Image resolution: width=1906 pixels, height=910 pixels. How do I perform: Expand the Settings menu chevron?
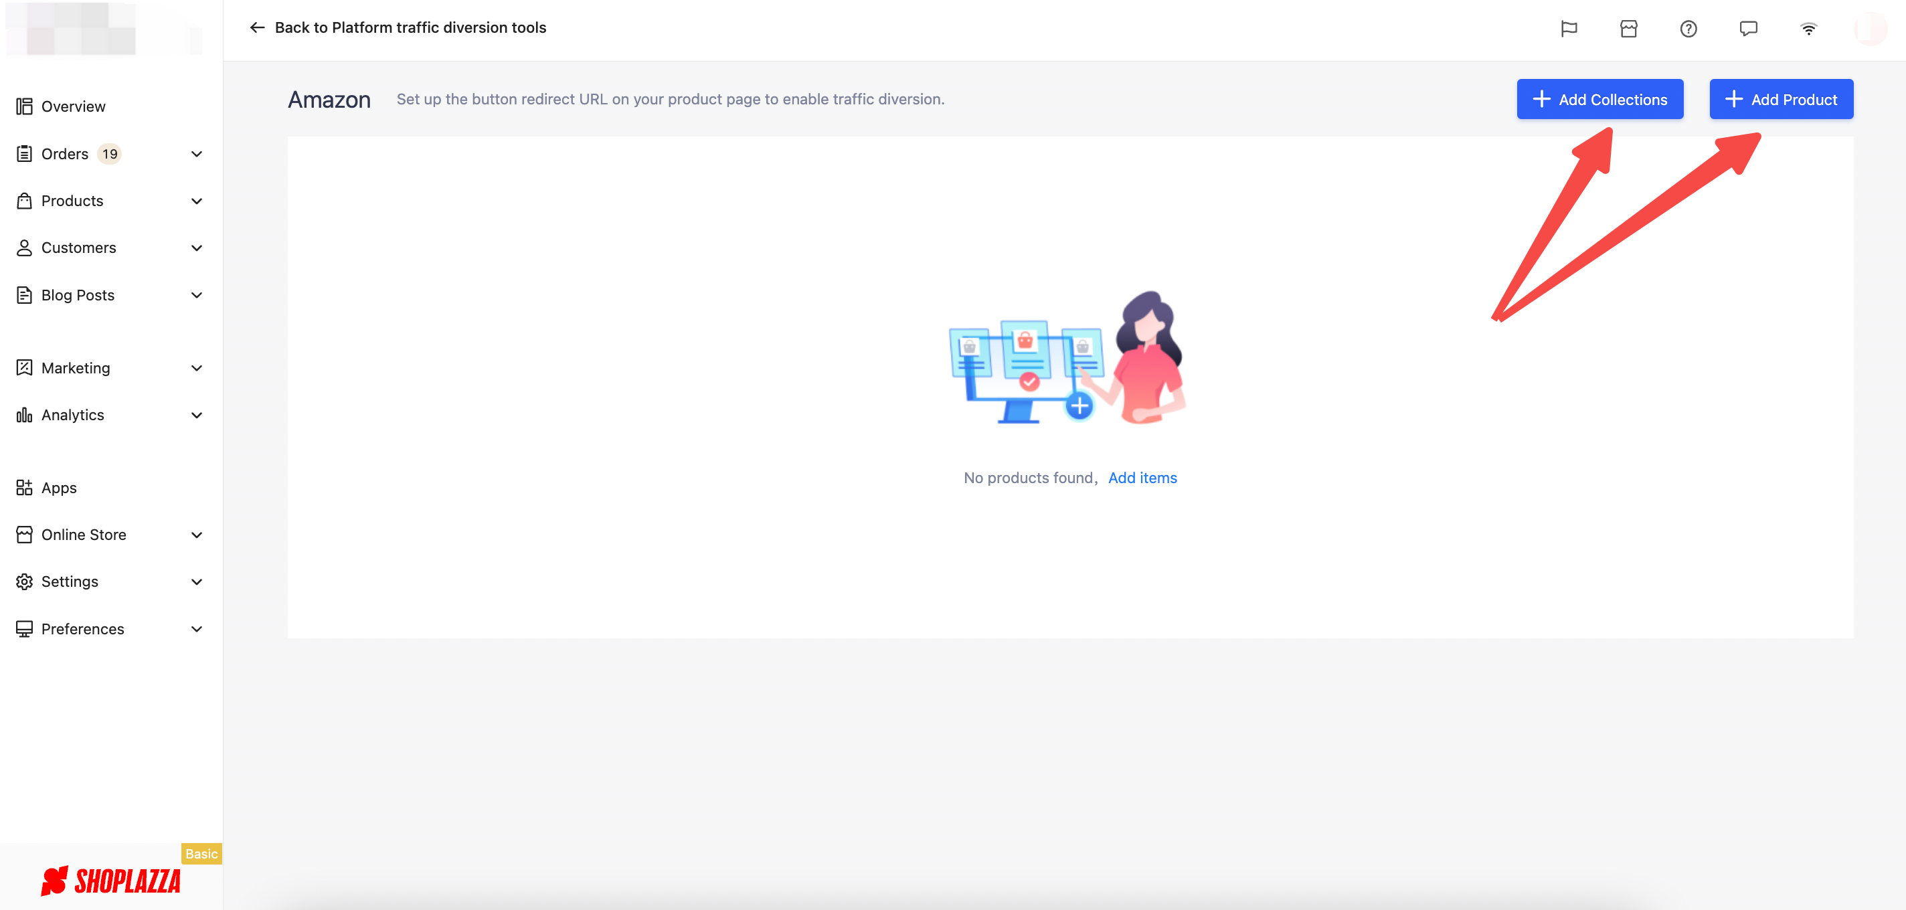click(x=197, y=581)
